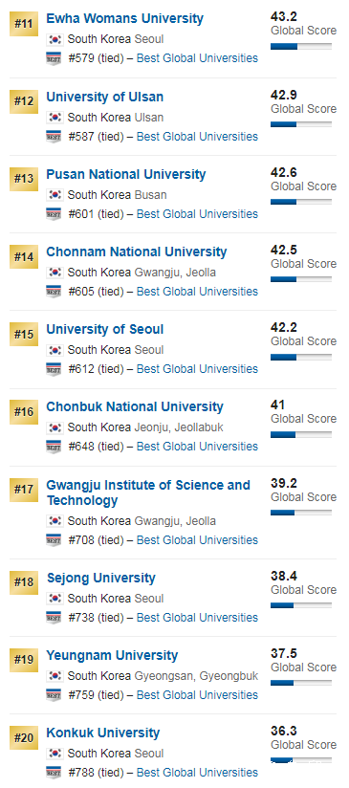Image resolution: width=349 pixels, height=788 pixels.
Task: Open University of Seoul link
Action: point(105,329)
